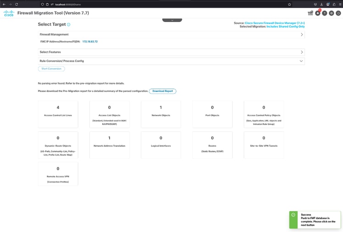Image resolution: width=343 pixels, height=232 pixels.
Task: Click the Download Report button
Action: (x=162, y=91)
